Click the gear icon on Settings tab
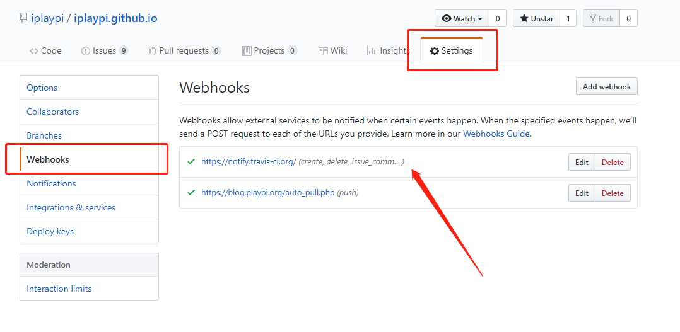 point(434,51)
